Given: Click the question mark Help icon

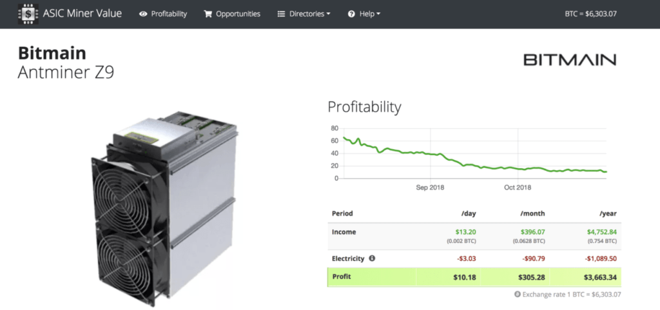Looking at the screenshot, I should pyautogui.click(x=351, y=14).
